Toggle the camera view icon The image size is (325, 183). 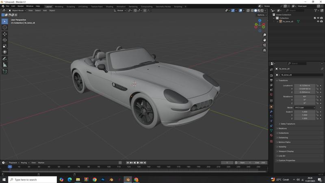[x=264, y=45]
